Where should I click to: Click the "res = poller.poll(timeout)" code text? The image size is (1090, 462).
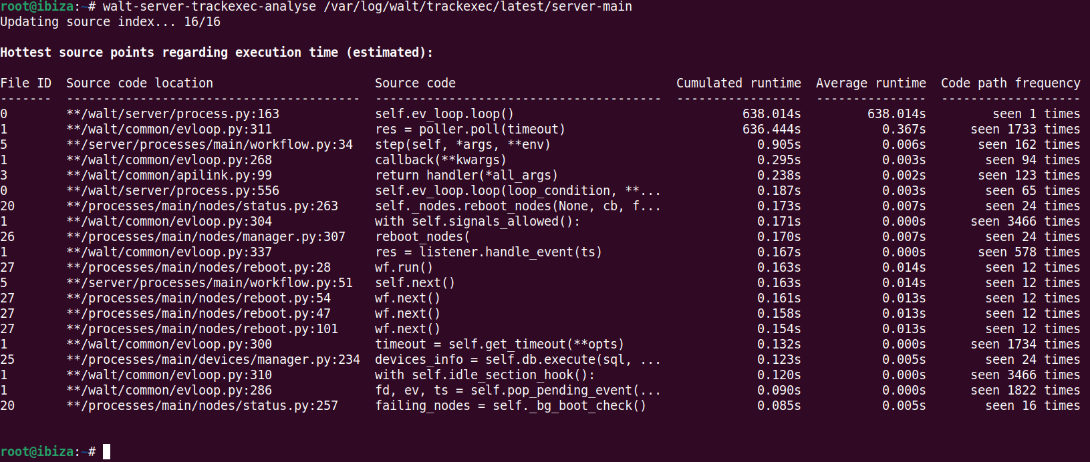tap(470, 130)
